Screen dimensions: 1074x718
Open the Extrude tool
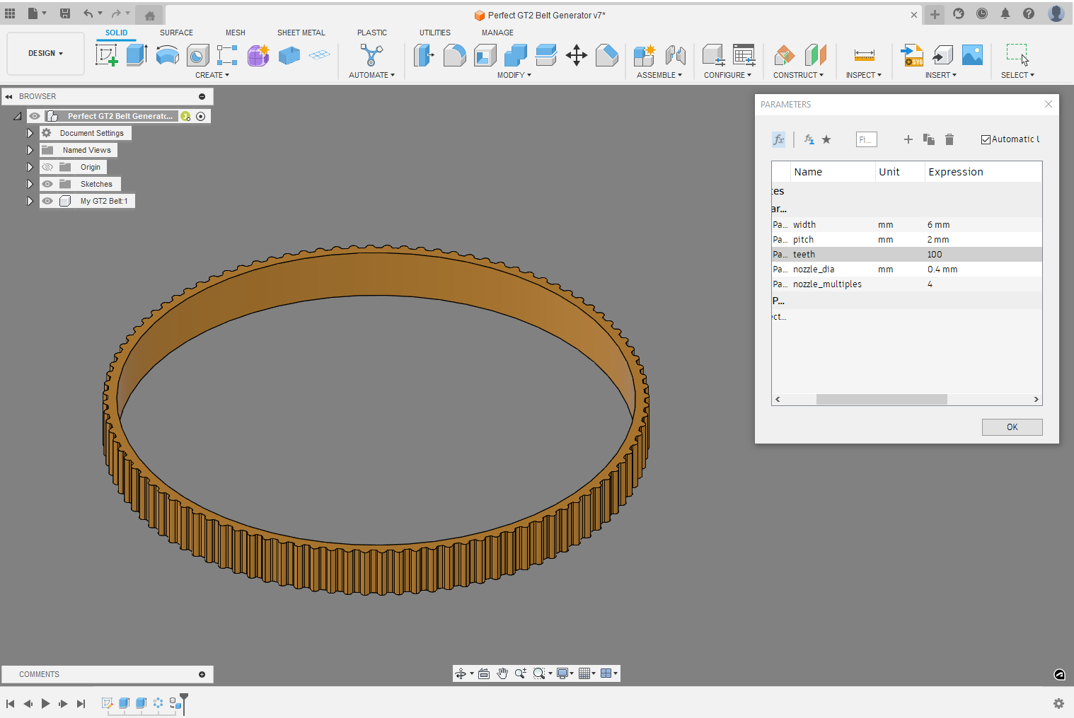click(136, 55)
